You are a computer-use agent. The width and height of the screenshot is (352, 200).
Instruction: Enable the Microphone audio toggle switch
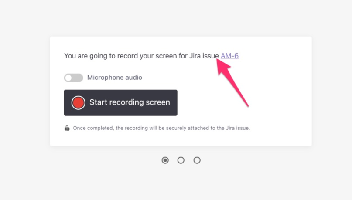[x=73, y=78]
